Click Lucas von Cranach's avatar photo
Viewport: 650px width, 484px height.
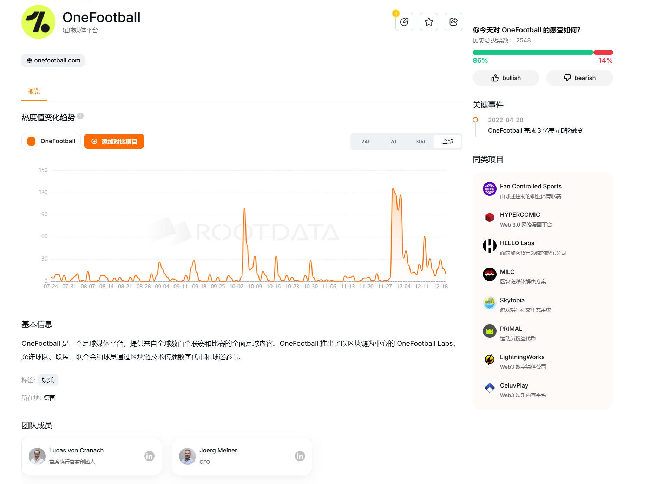tap(37, 456)
